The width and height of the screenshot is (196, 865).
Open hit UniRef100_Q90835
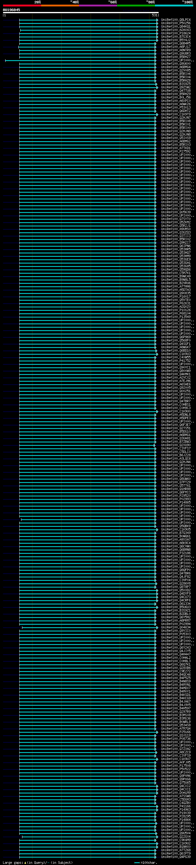(x=176, y=293)
